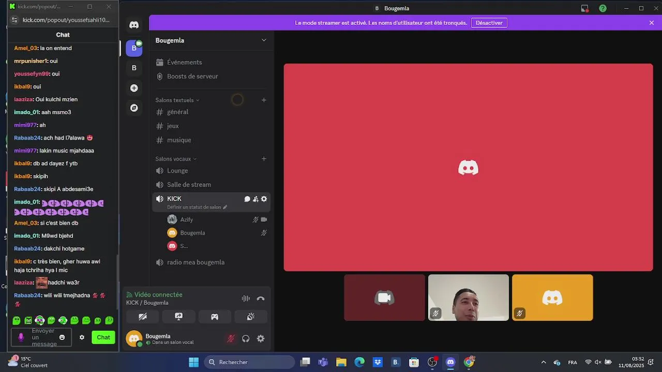Start an activity with game controller icon
Image resolution: width=662 pixels, height=372 pixels.
click(x=215, y=317)
